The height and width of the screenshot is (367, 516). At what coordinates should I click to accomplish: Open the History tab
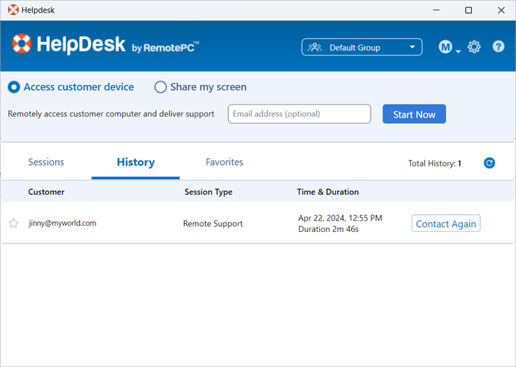coord(136,162)
